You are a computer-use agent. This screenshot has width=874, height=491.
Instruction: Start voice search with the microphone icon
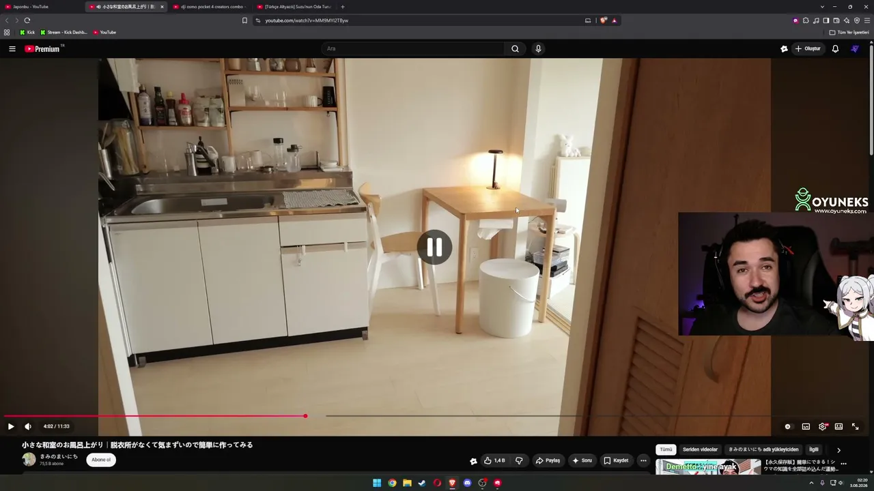tap(538, 48)
